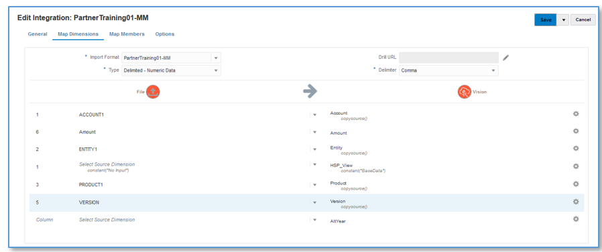Click the gear icon for Product row
Screen dimensions: 602x252
(x=575, y=184)
